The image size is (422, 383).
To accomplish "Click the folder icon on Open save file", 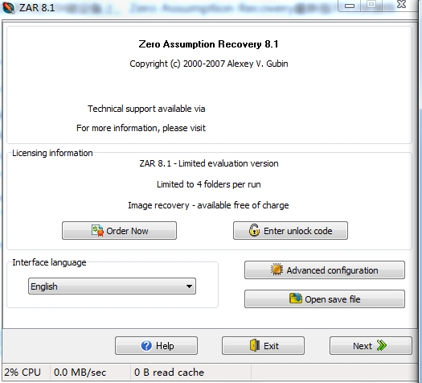I will (295, 299).
